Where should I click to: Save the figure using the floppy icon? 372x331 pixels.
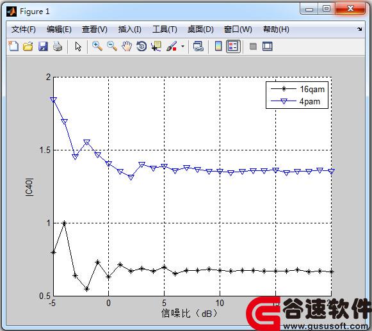point(43,46)
